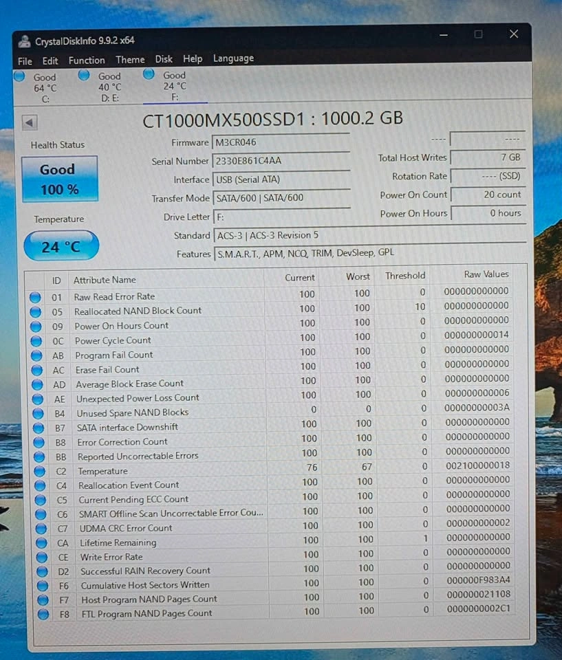Viewport: 562px width, 660px height.
Task: Click the Power On Count value 20 count
Action: (488, 195)
